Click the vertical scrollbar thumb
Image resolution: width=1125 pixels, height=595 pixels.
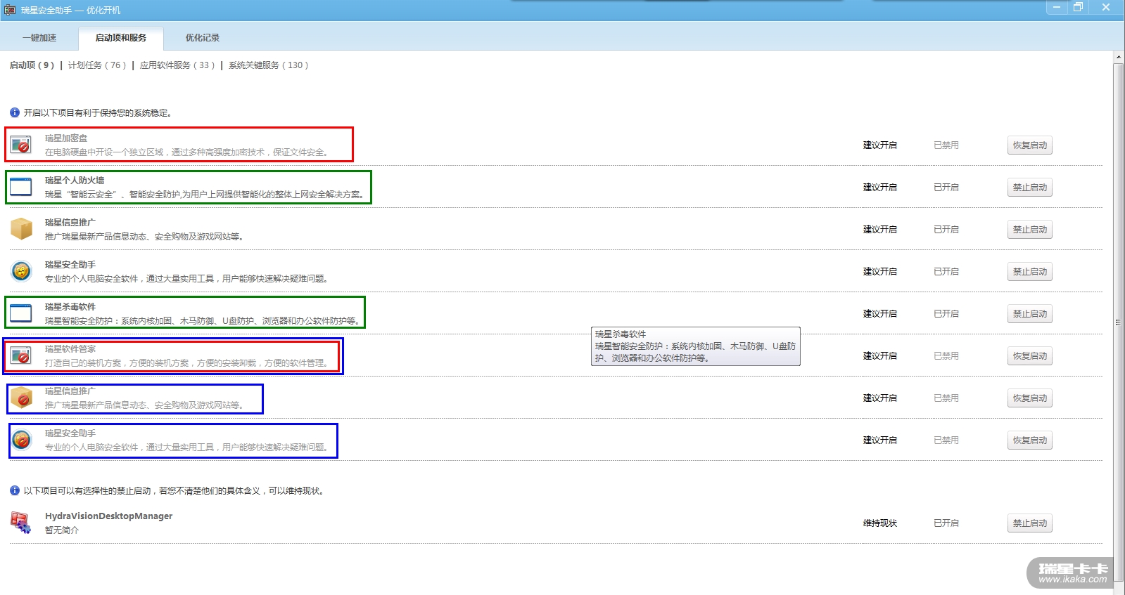pyautogui.click(x=1119, y=322)
